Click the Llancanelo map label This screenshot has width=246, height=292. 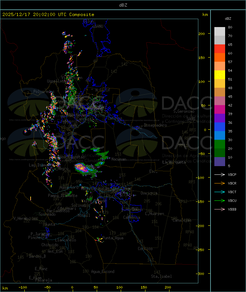(65, 240)
